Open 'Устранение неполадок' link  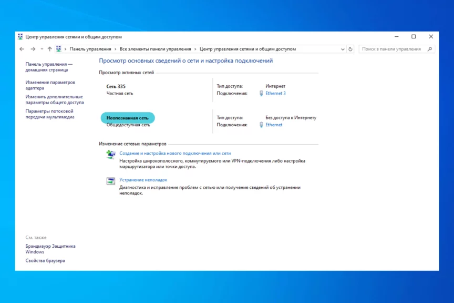(143, 180)
